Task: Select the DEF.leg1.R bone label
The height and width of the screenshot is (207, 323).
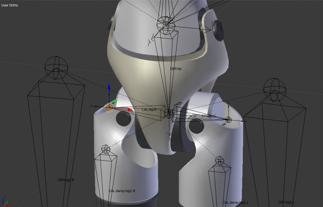Action: tap(66, 180)
